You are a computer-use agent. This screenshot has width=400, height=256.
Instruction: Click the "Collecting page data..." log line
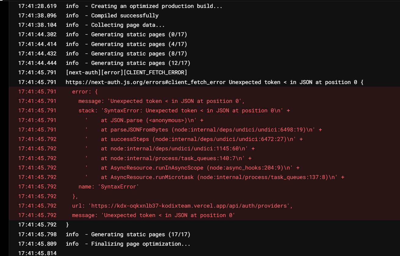(x=128, y=25)
